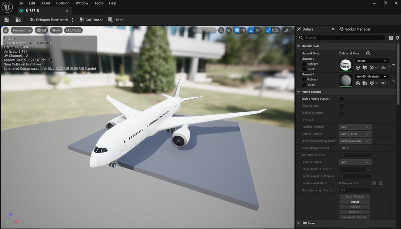Screen dimensions: 401x229
Task: Open the Window menu
Action: click(x=82, y=3)
